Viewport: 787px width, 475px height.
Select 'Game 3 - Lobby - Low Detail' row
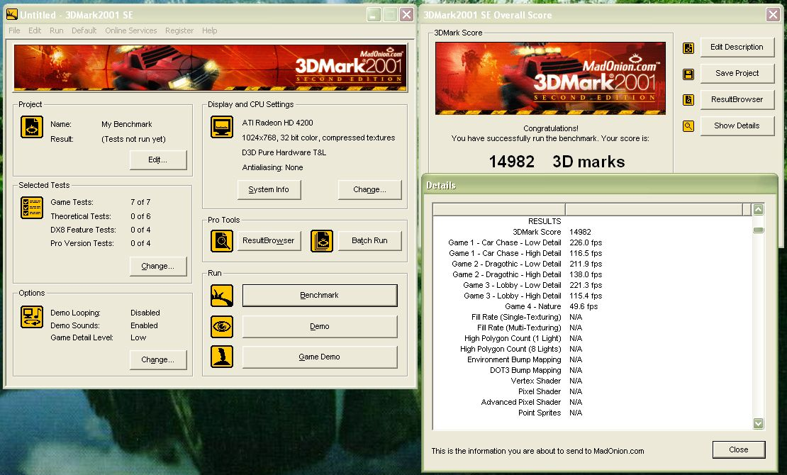[x=592, y=285]
